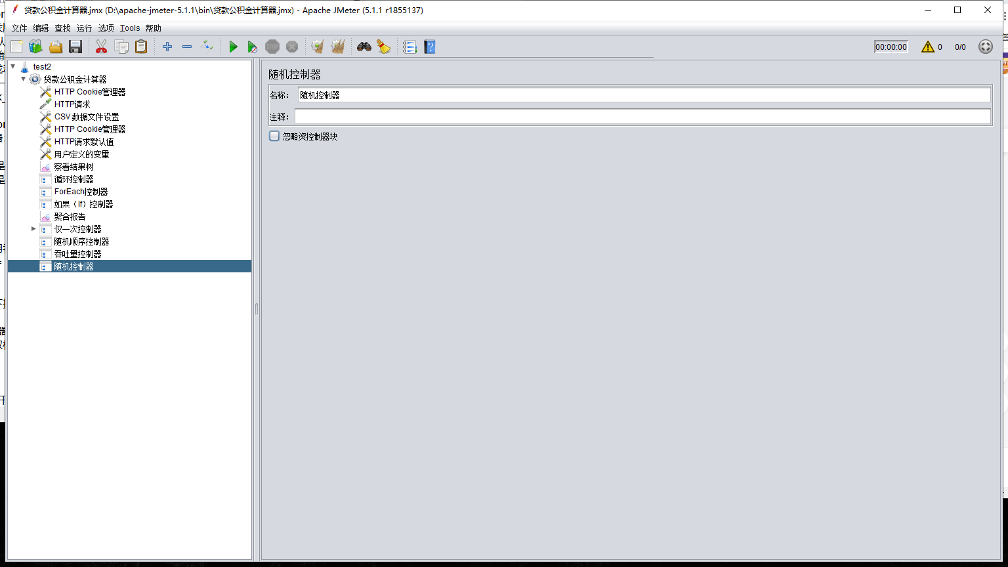This screenshot has height=567, width=1008.
Task: Select the 吞吐量控制器 node
Action: [x=77, y=254]
